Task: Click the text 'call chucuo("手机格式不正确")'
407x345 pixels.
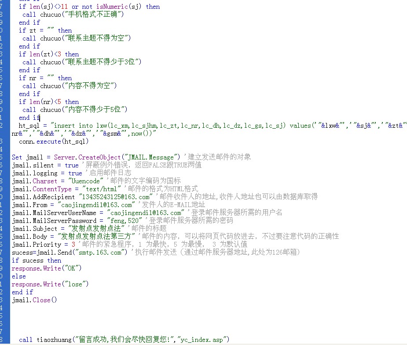Action: tap(73, 15)
